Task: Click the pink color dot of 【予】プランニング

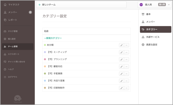Action: coord(45,59)
